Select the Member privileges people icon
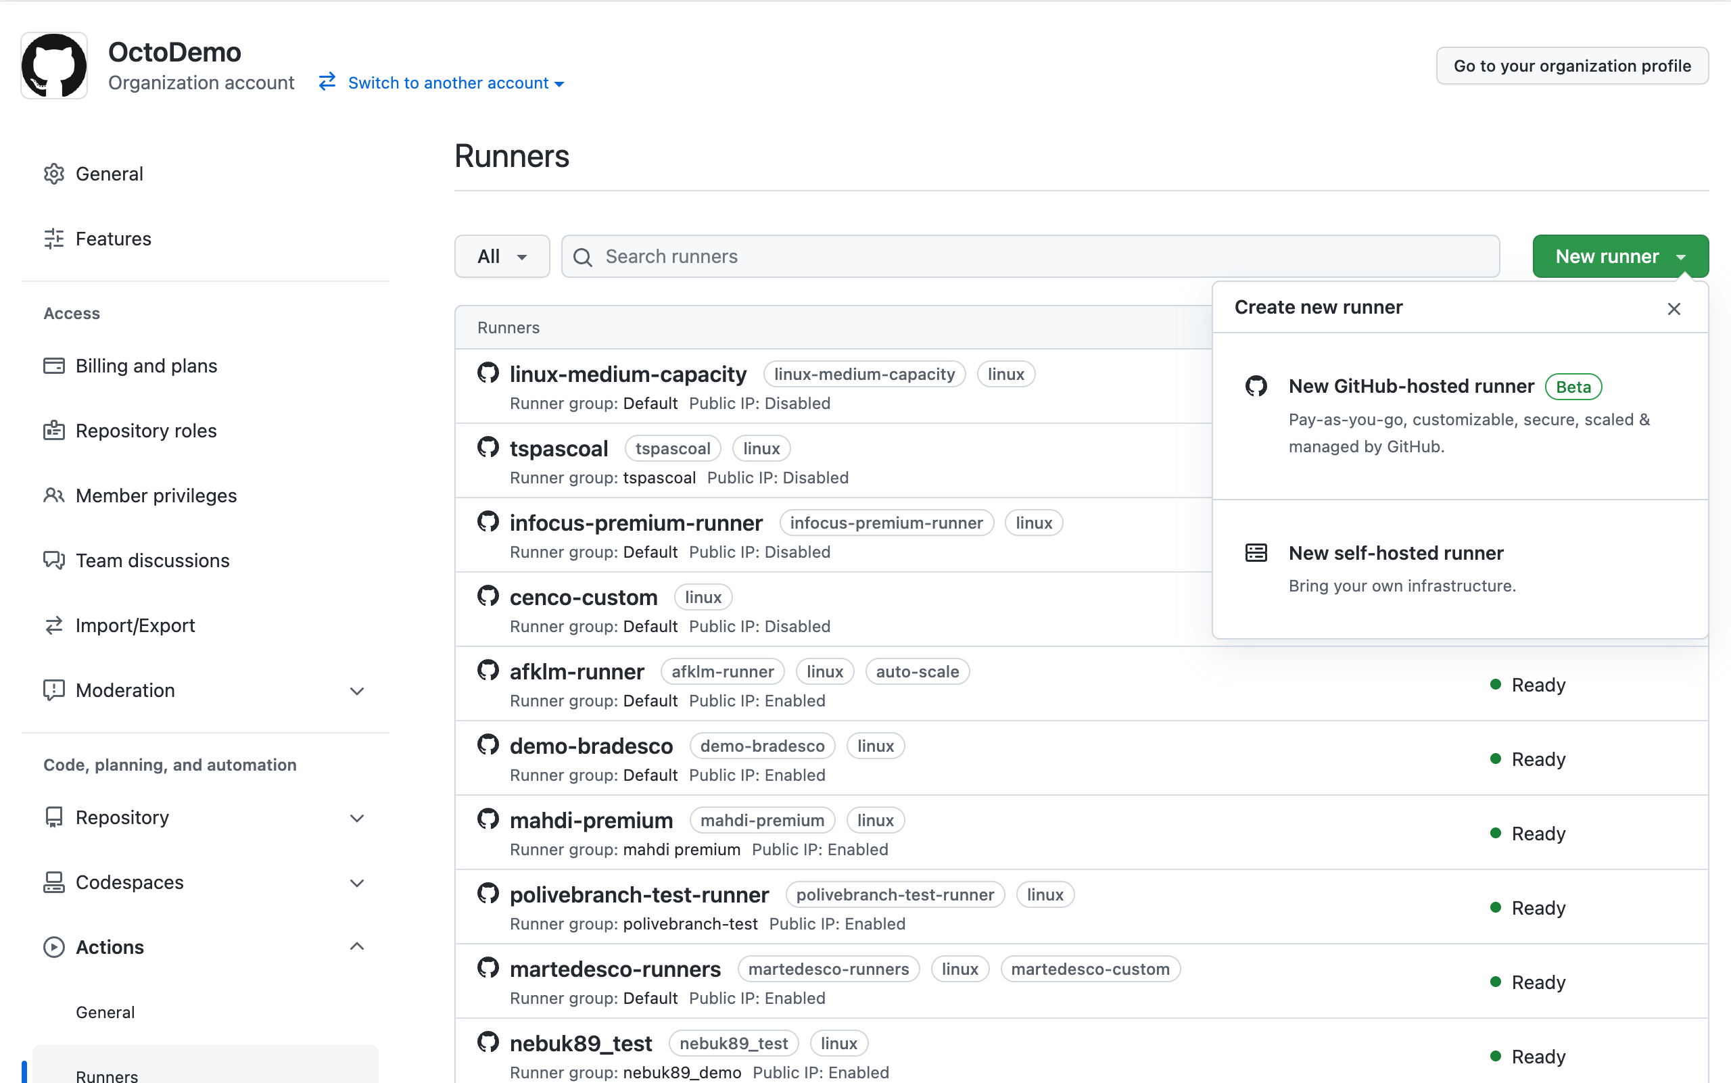The image size is (1731, 1083). coord(53,495)
